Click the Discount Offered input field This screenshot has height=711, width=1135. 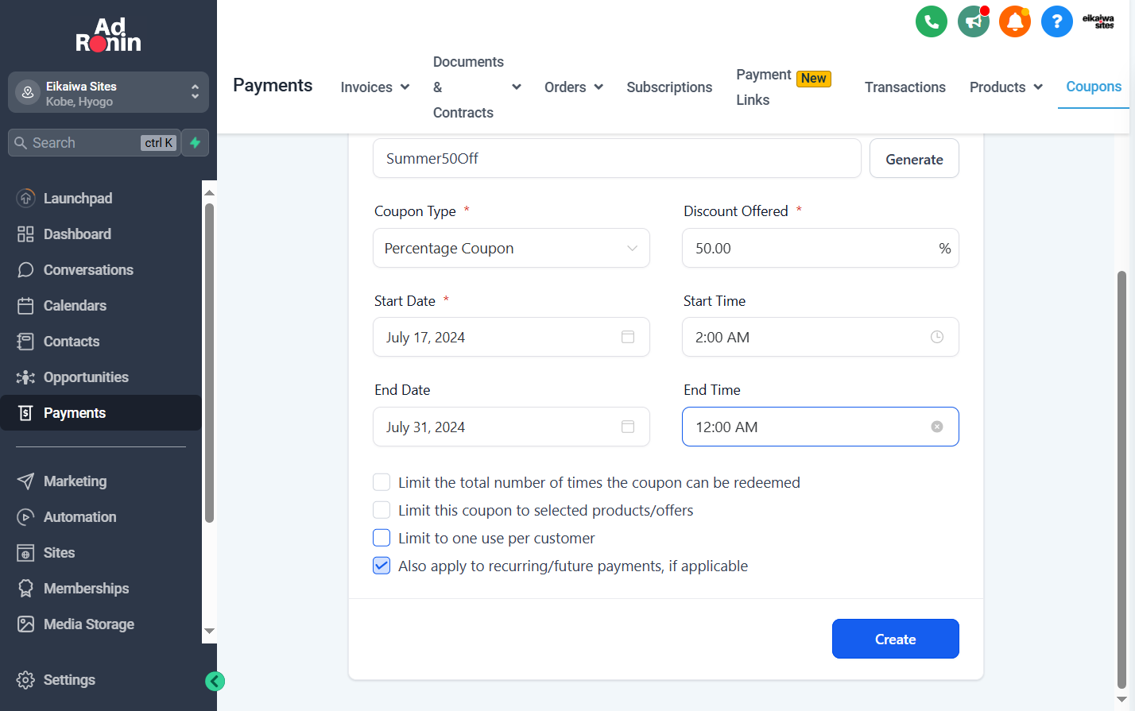point(820,248)
